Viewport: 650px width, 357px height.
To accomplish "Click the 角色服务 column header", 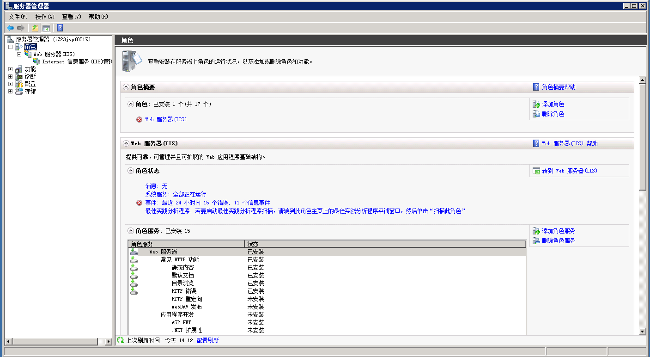I will click(186, 244).
